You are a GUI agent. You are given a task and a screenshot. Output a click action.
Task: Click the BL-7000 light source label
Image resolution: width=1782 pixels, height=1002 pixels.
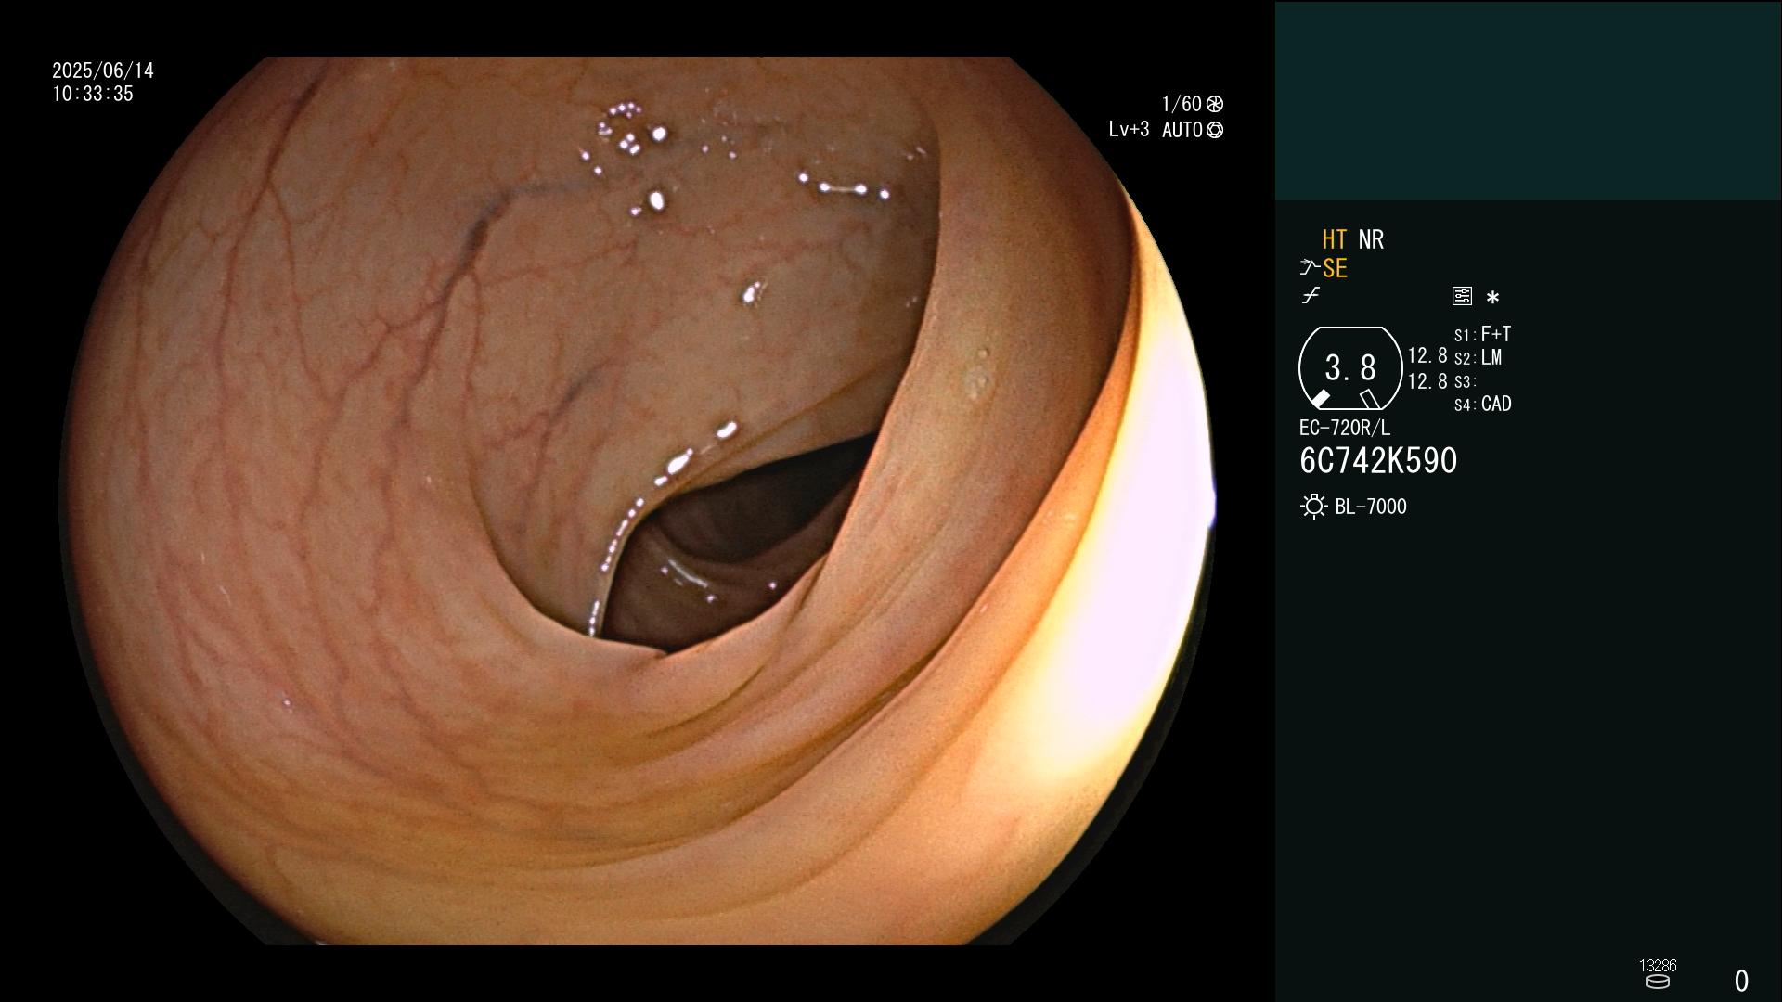tap(1371, 507)
